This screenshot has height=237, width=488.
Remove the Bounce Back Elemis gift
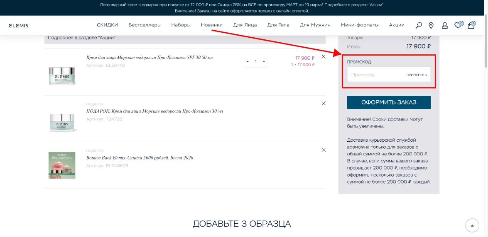(x=324, y=150)
